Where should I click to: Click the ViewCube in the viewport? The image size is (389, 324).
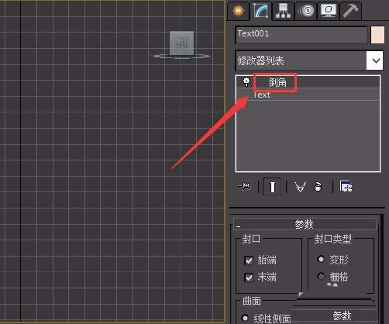[181, 43]
